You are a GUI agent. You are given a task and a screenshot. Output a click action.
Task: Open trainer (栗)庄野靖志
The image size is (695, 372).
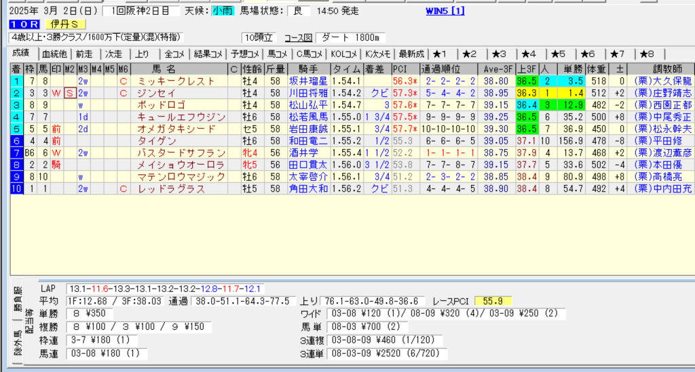point(663,94)
